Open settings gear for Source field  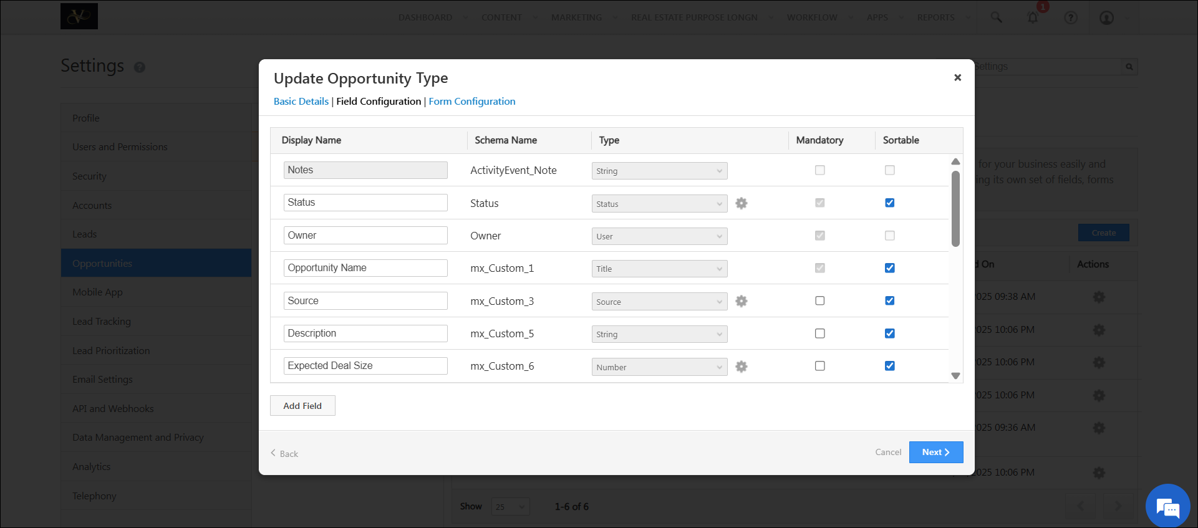click(x=741, y=301)
